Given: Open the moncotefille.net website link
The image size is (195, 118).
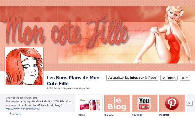Looking at the screenshot, I should pos(23,109).
